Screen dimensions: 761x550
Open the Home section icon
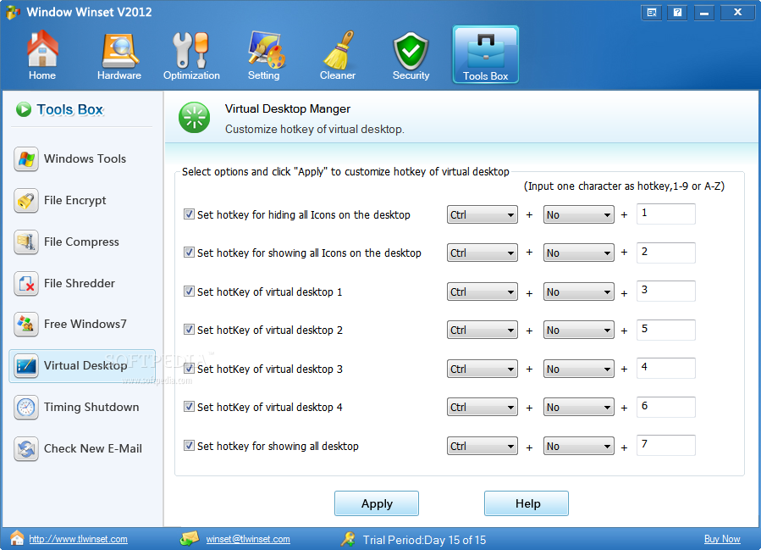42,48
